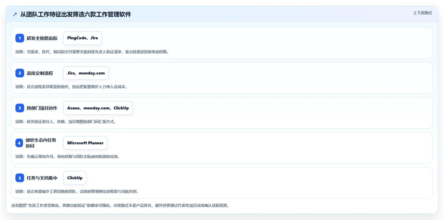Click the note about 现有许可、身份权限
The image size is (444, 220).
point(68,157)
